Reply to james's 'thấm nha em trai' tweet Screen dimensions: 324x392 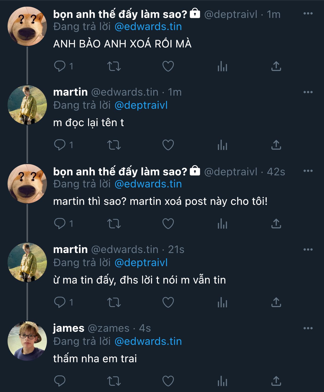(60, 381)
